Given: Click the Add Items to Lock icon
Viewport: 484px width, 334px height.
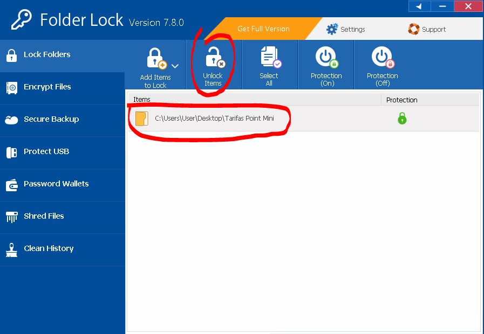Looking at the screenshot, I should click(x=156, y=58).
